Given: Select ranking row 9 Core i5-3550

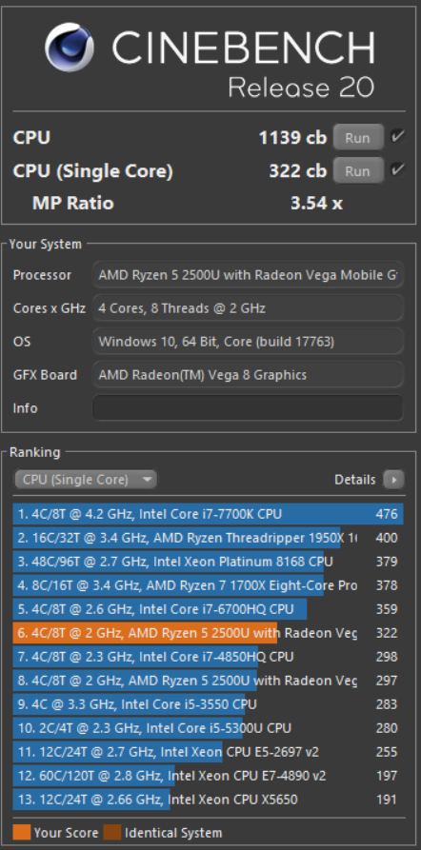Looking at the screenshot, I should click(x=209, y=704).
